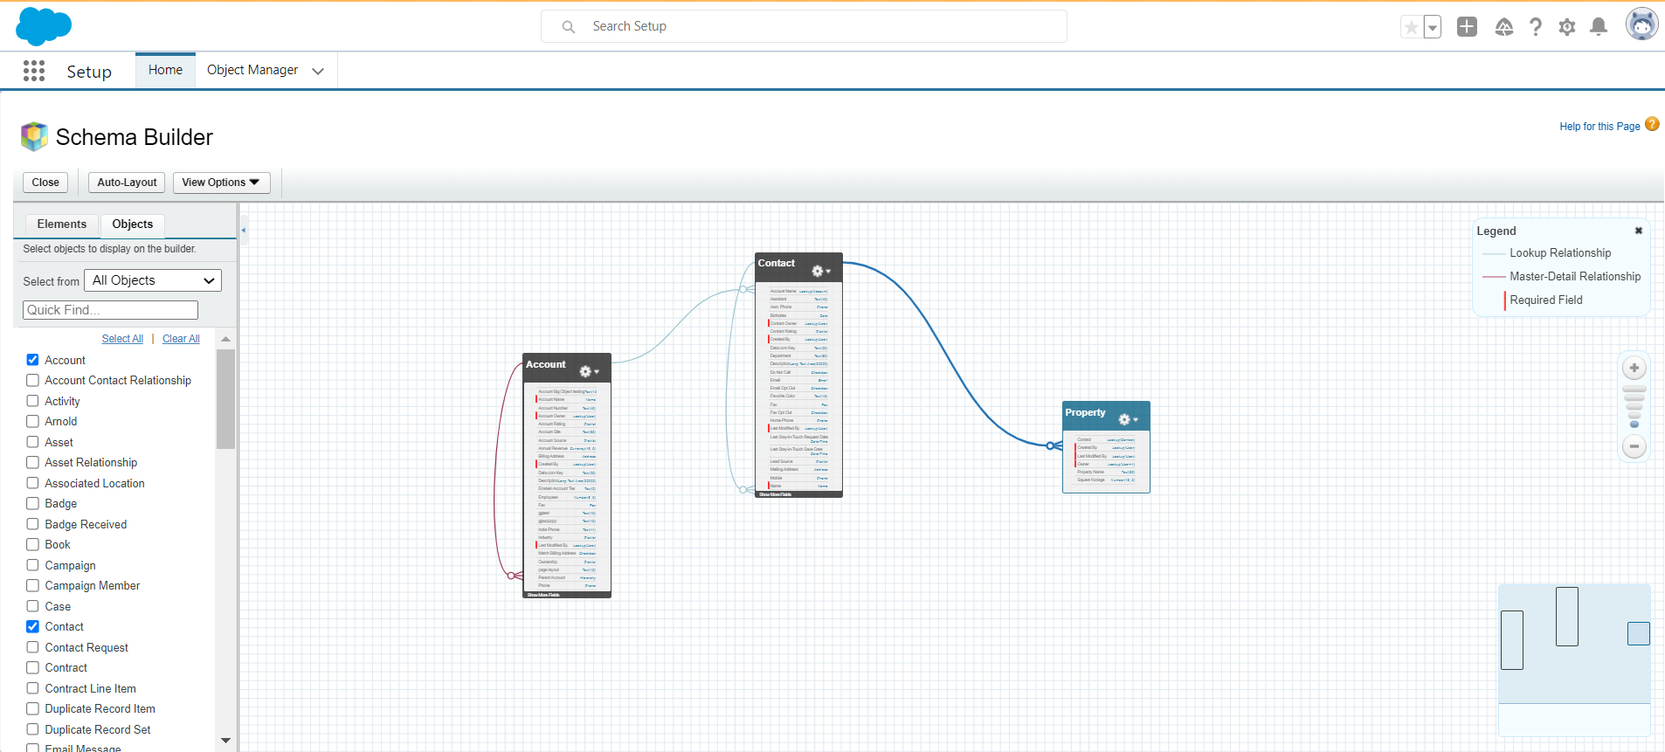Click the Schema Builder cube icon
This screenshot has width=1665, height=752.
coord(34,136)
